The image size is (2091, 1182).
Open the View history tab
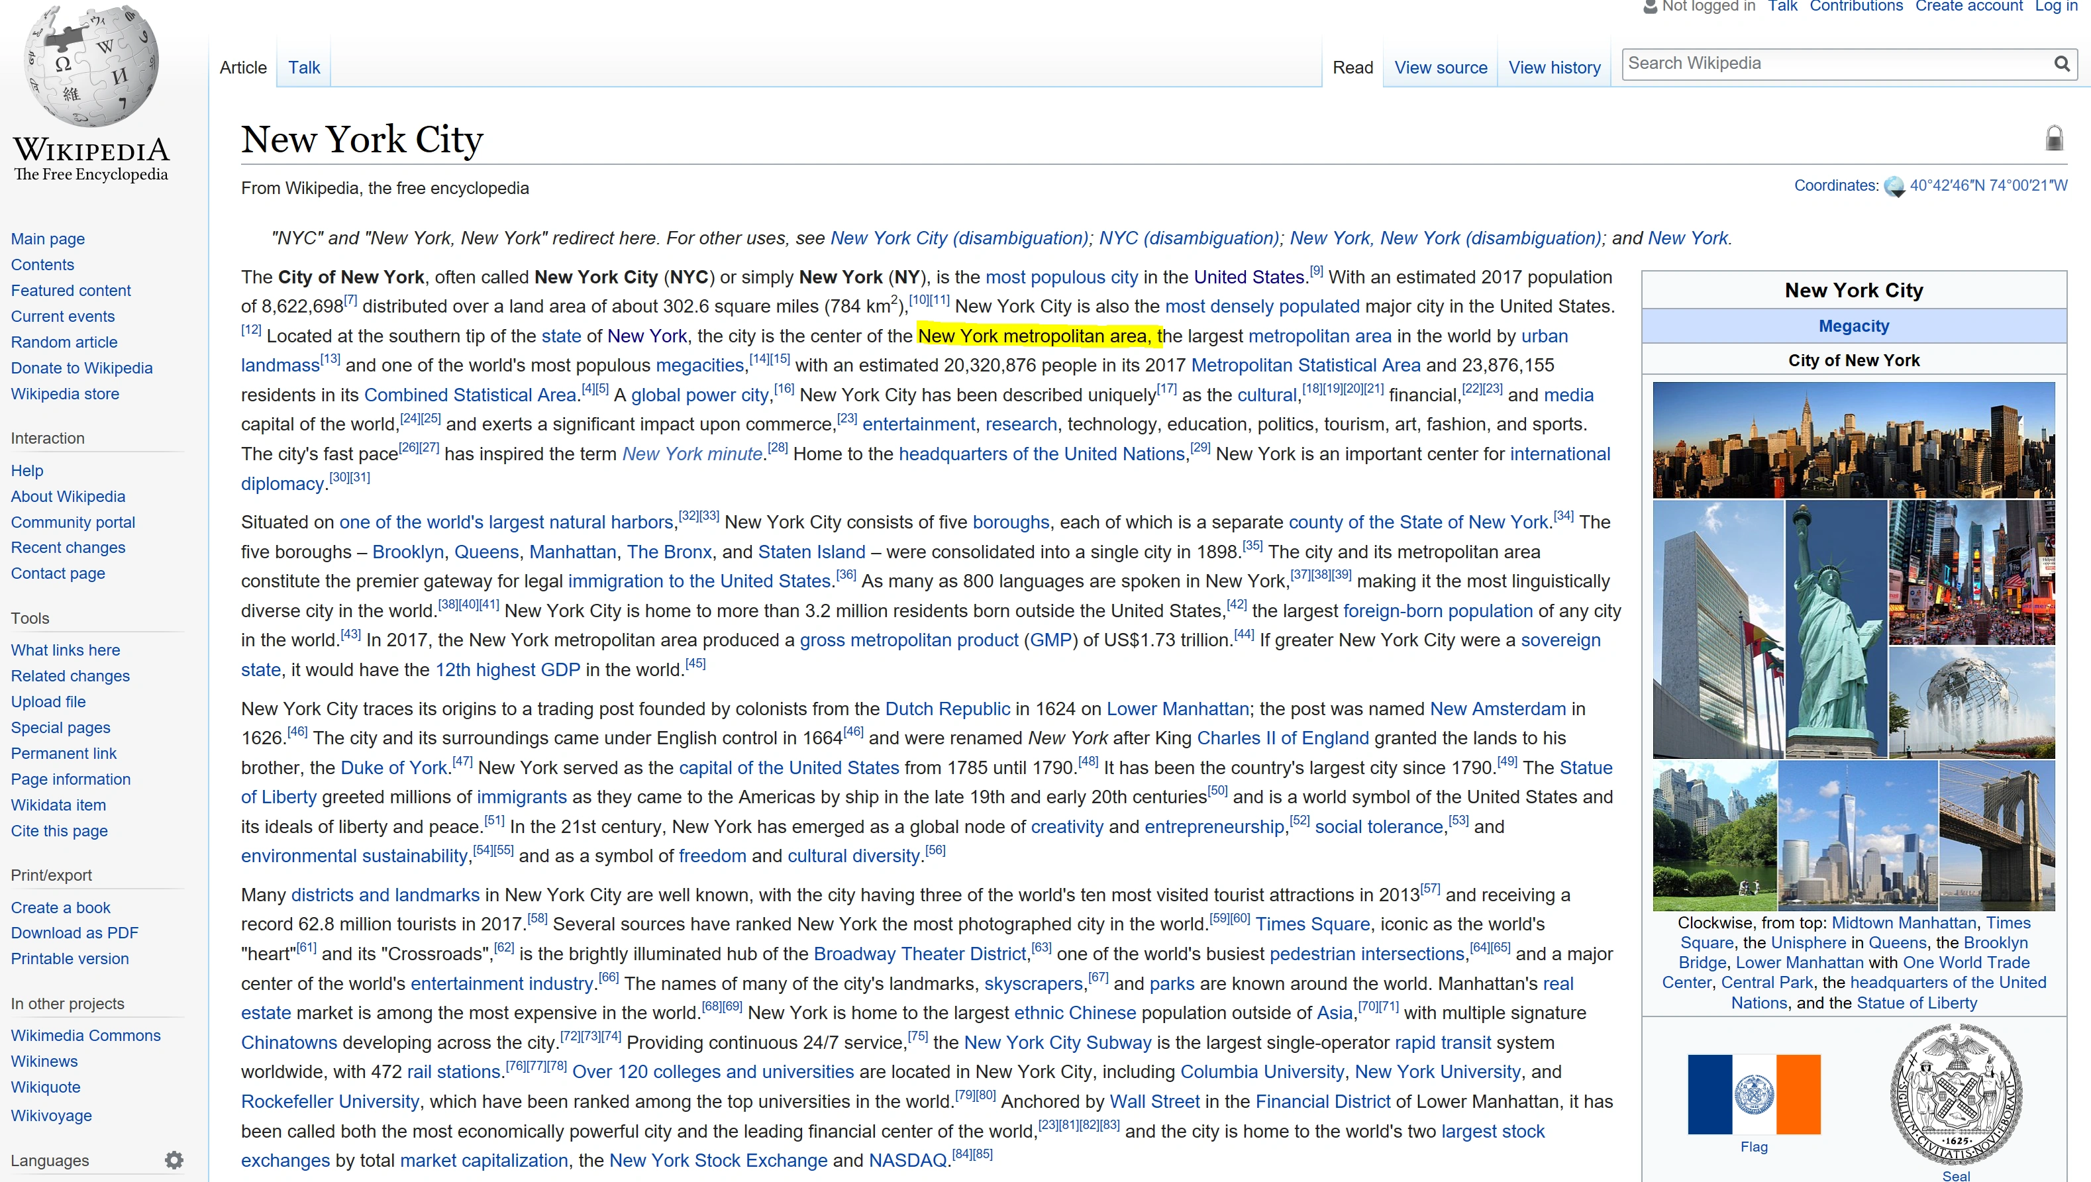click(x=1554, y=68)
